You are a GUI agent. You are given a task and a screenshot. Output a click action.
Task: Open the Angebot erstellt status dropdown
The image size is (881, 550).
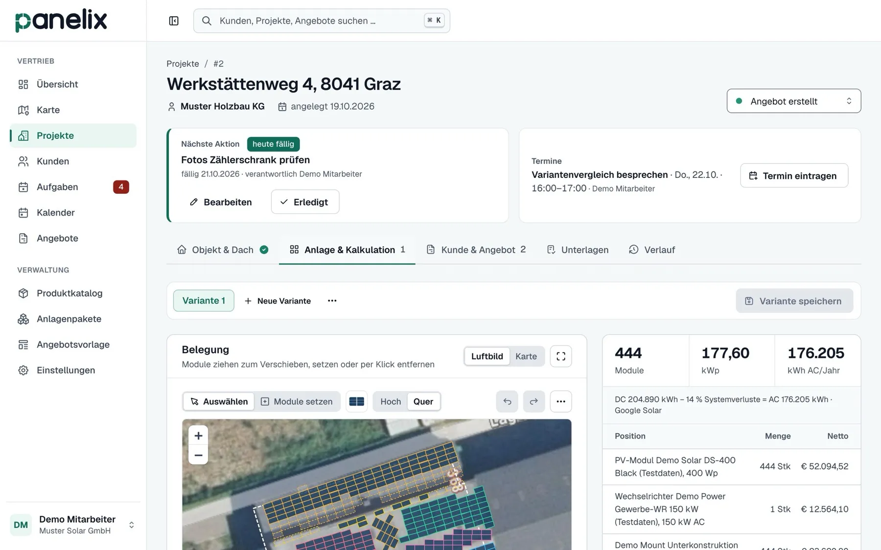click(x=793, y=101)
